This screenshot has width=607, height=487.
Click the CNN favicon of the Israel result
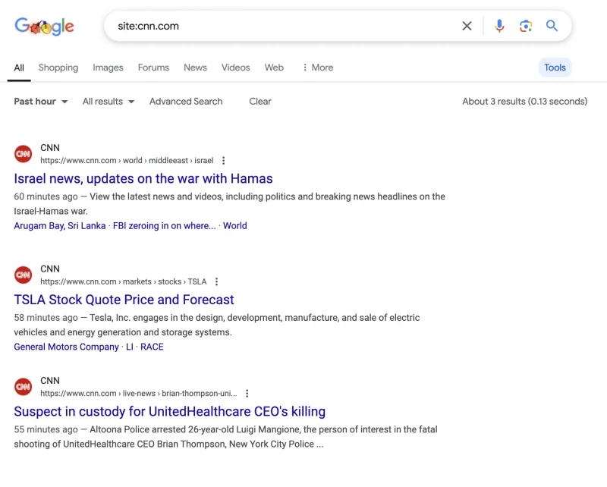click(24, 154)
